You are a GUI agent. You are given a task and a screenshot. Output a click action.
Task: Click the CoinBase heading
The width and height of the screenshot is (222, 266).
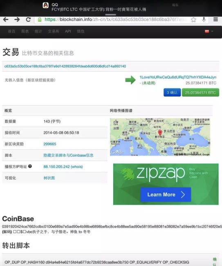[x=18, y=219]
